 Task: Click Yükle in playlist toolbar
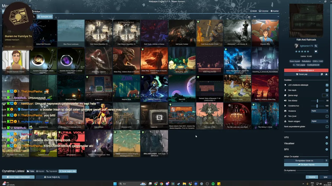pyautogui.click(x=31, y=171)
